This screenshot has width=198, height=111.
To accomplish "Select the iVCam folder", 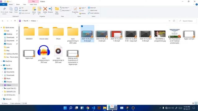I will pyautogui.click(x=58, y=33).
